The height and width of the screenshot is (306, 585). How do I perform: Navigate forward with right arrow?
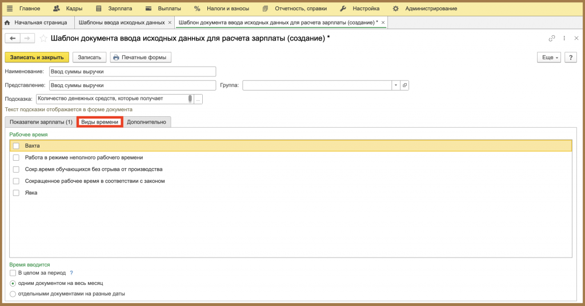[x=27, y=38]
